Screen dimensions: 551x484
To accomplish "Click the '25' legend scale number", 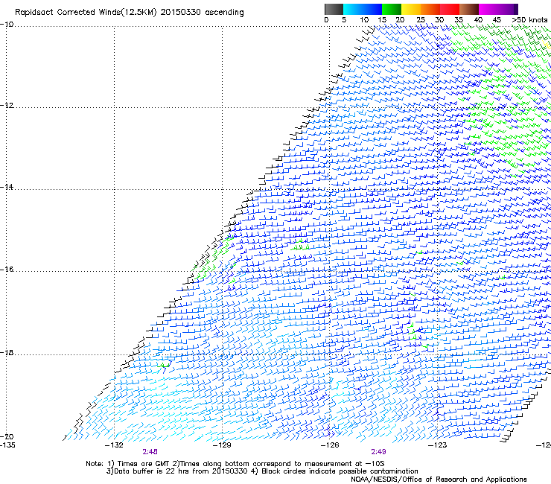I will 421,19.
